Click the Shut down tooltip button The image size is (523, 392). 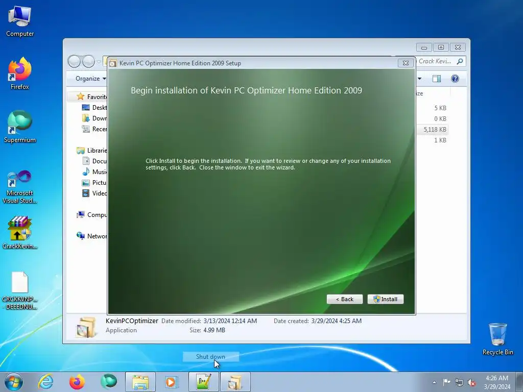[210, 357]
